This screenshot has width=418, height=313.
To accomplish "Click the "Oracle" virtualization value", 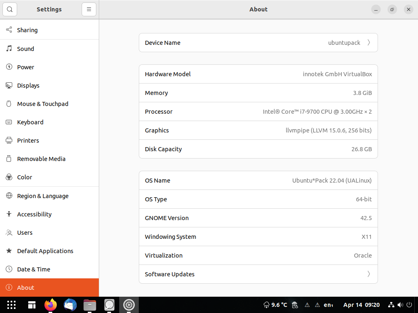I will pyautogui.click(x=363, y=256).
